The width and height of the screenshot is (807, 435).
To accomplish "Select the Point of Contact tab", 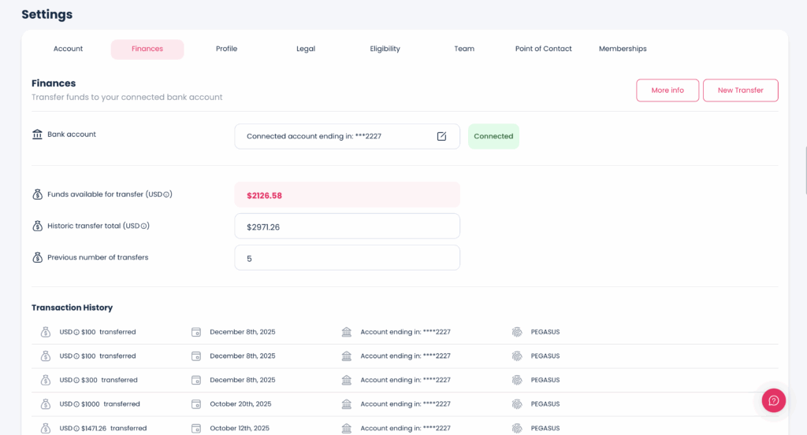I will coord(543,49).
